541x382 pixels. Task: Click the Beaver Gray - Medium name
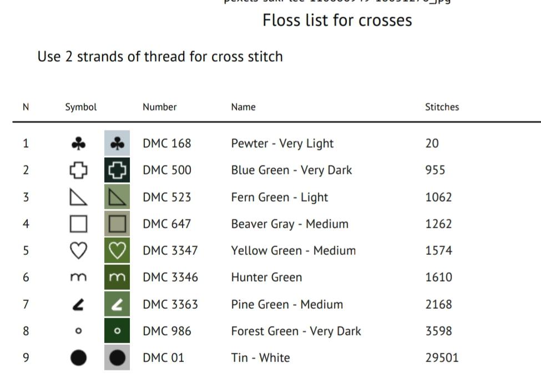point(290,224)
